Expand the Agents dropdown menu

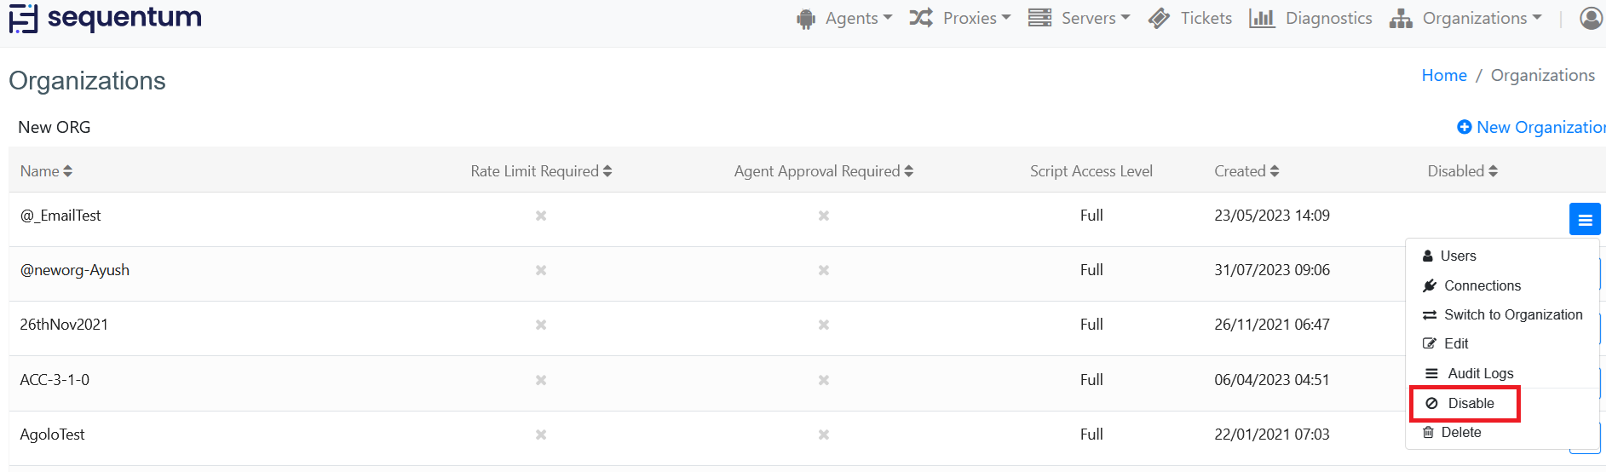tap(845, 19)
